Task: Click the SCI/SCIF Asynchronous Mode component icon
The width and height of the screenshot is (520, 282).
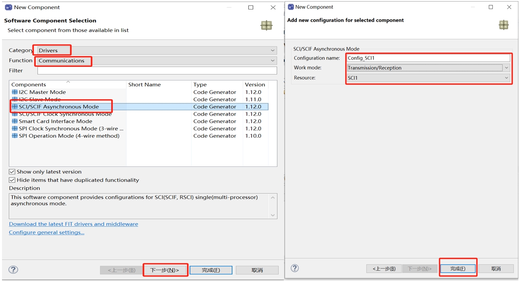Action: [x=15, y=106]
